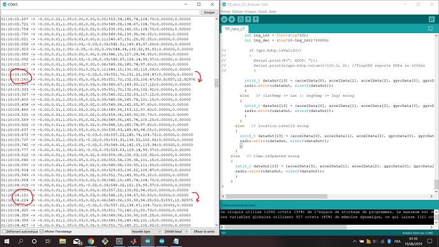Screen dimensions: 439x247
Task: Open File Explorer from taskbar
Action: (x=62, y=241)
